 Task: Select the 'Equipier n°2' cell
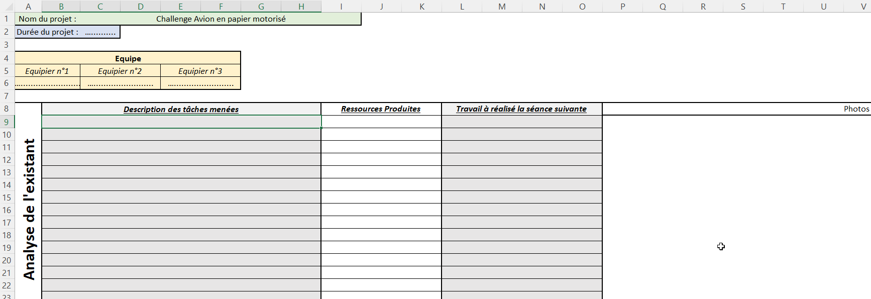tap(120, 71)
